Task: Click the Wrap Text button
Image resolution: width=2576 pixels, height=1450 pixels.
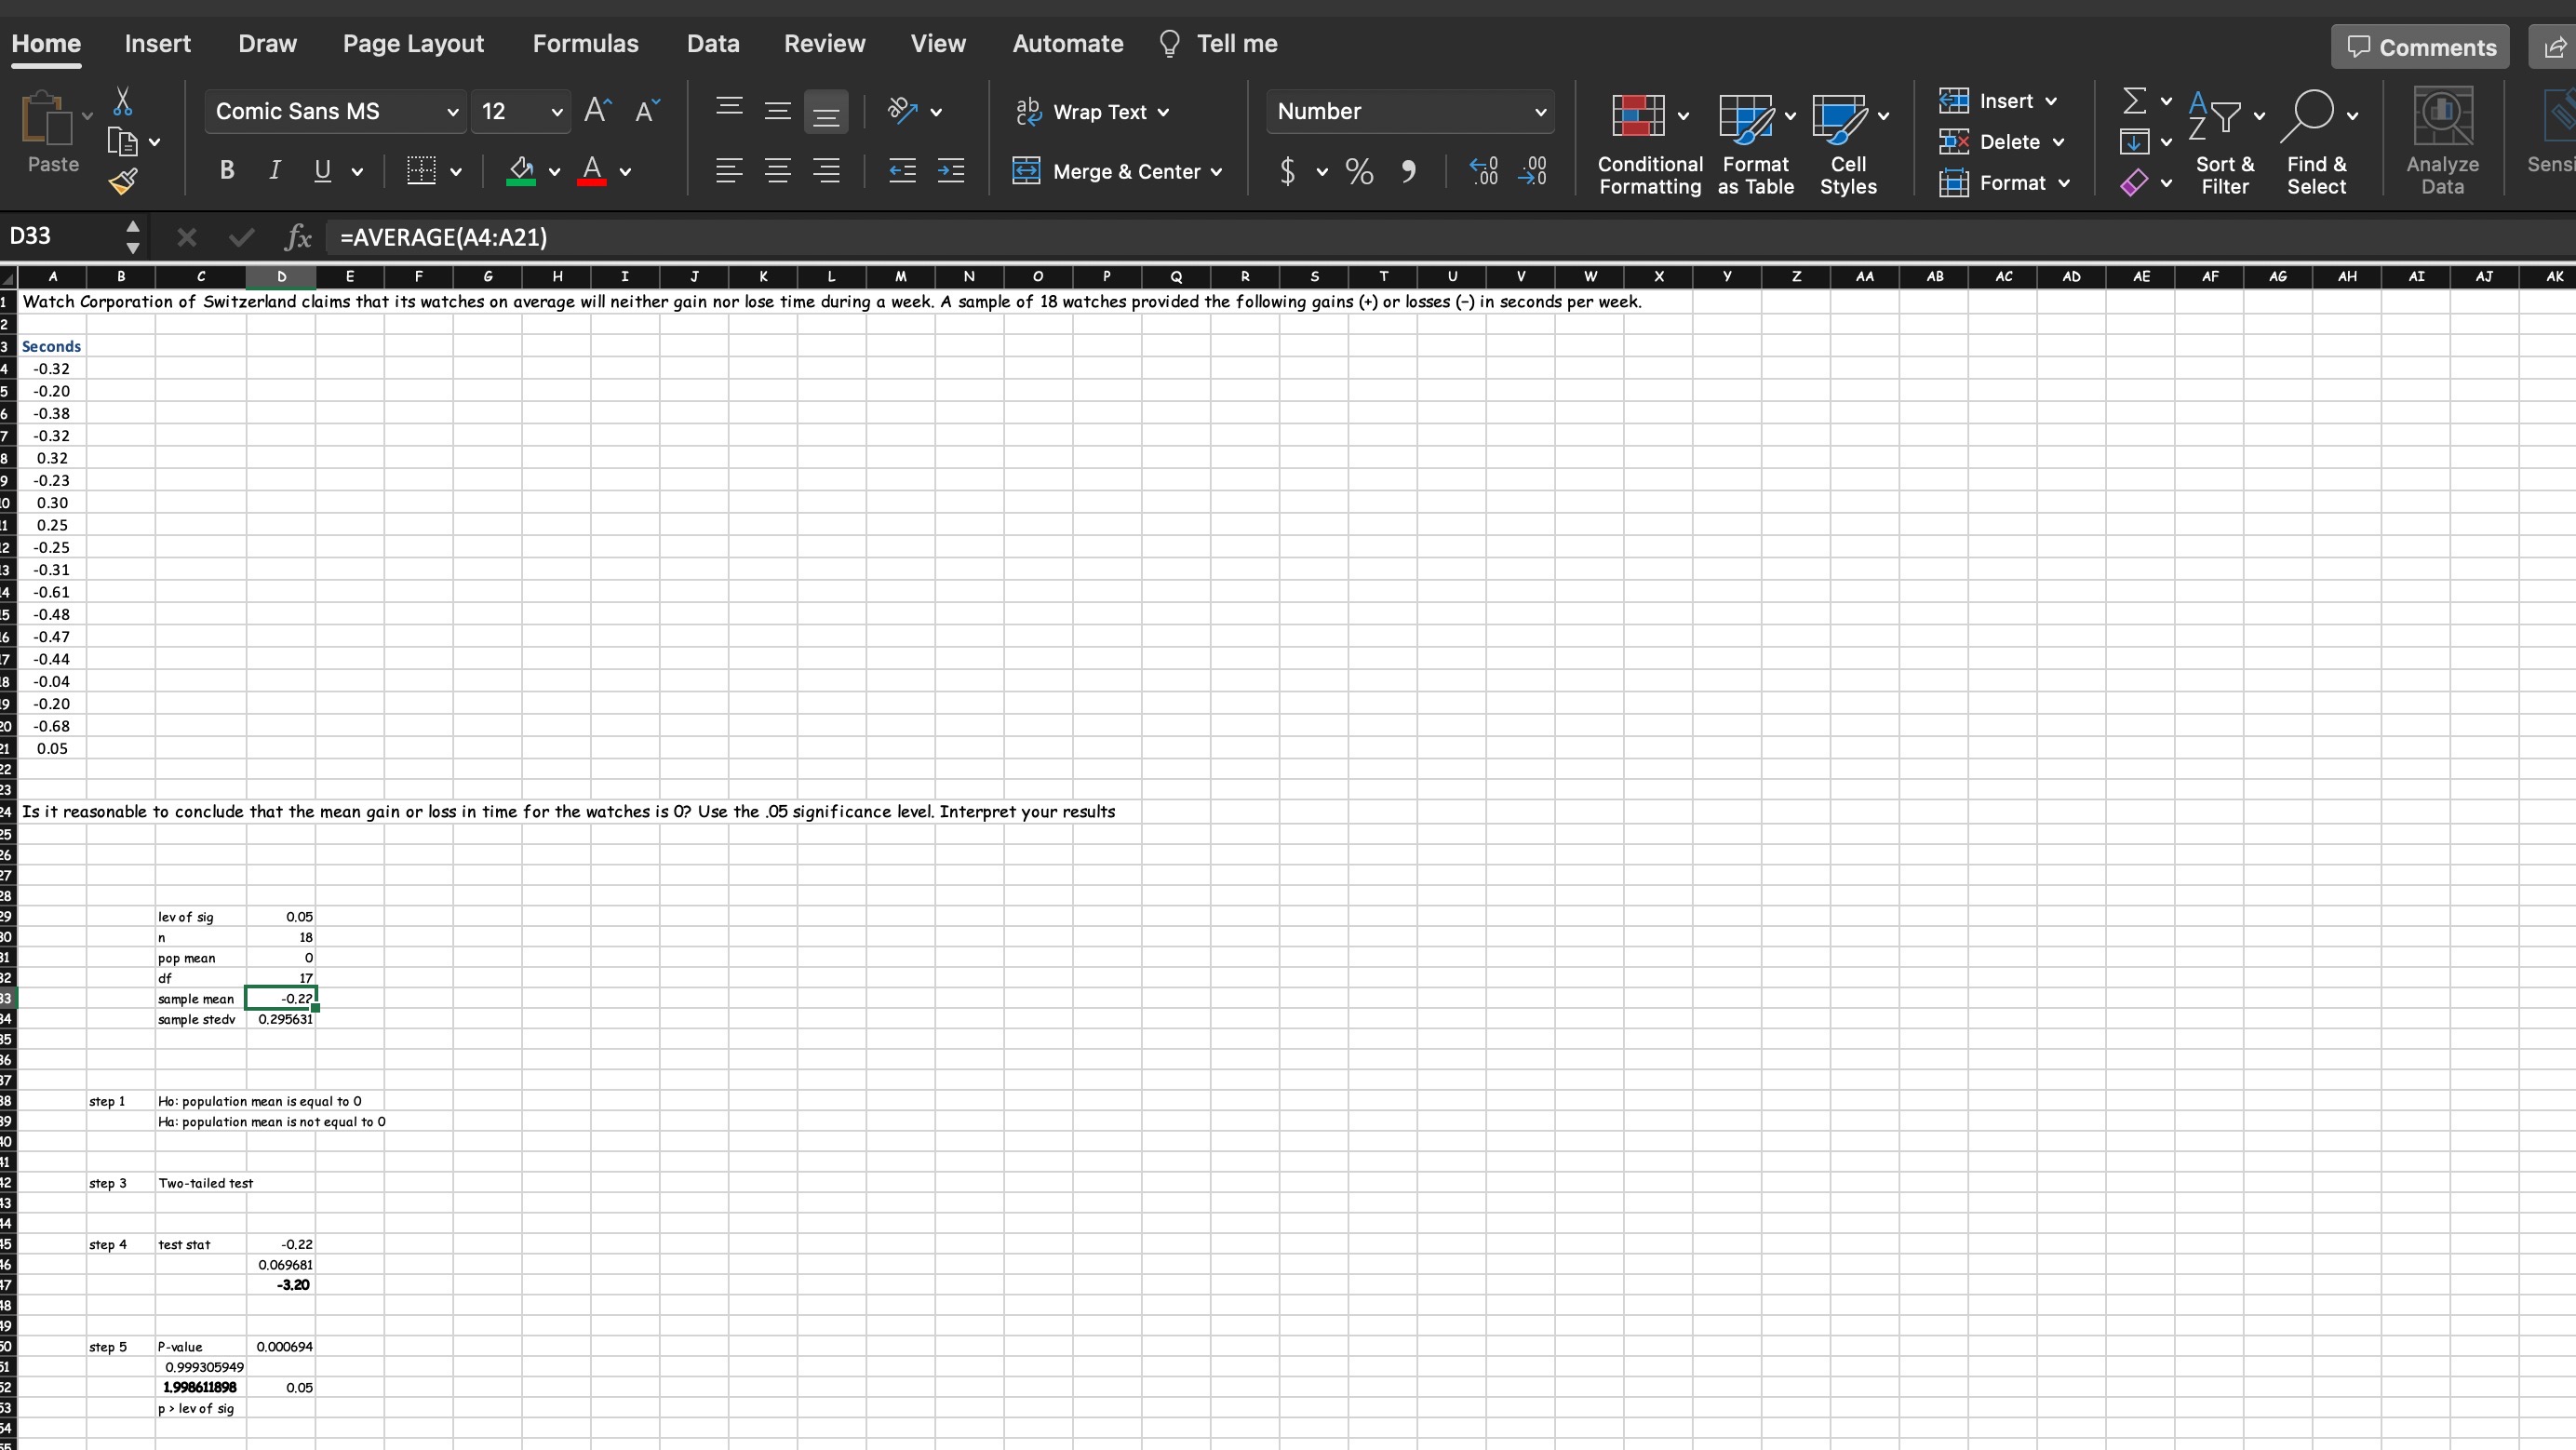Action: [x=1081, y=112]
